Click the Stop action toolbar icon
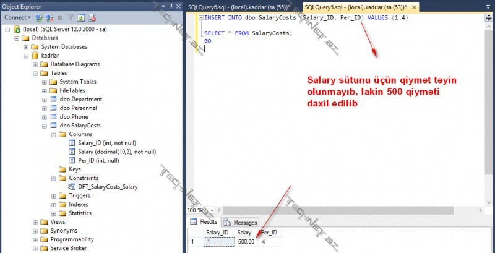This screenshot has width=495, height=253. 59,18
